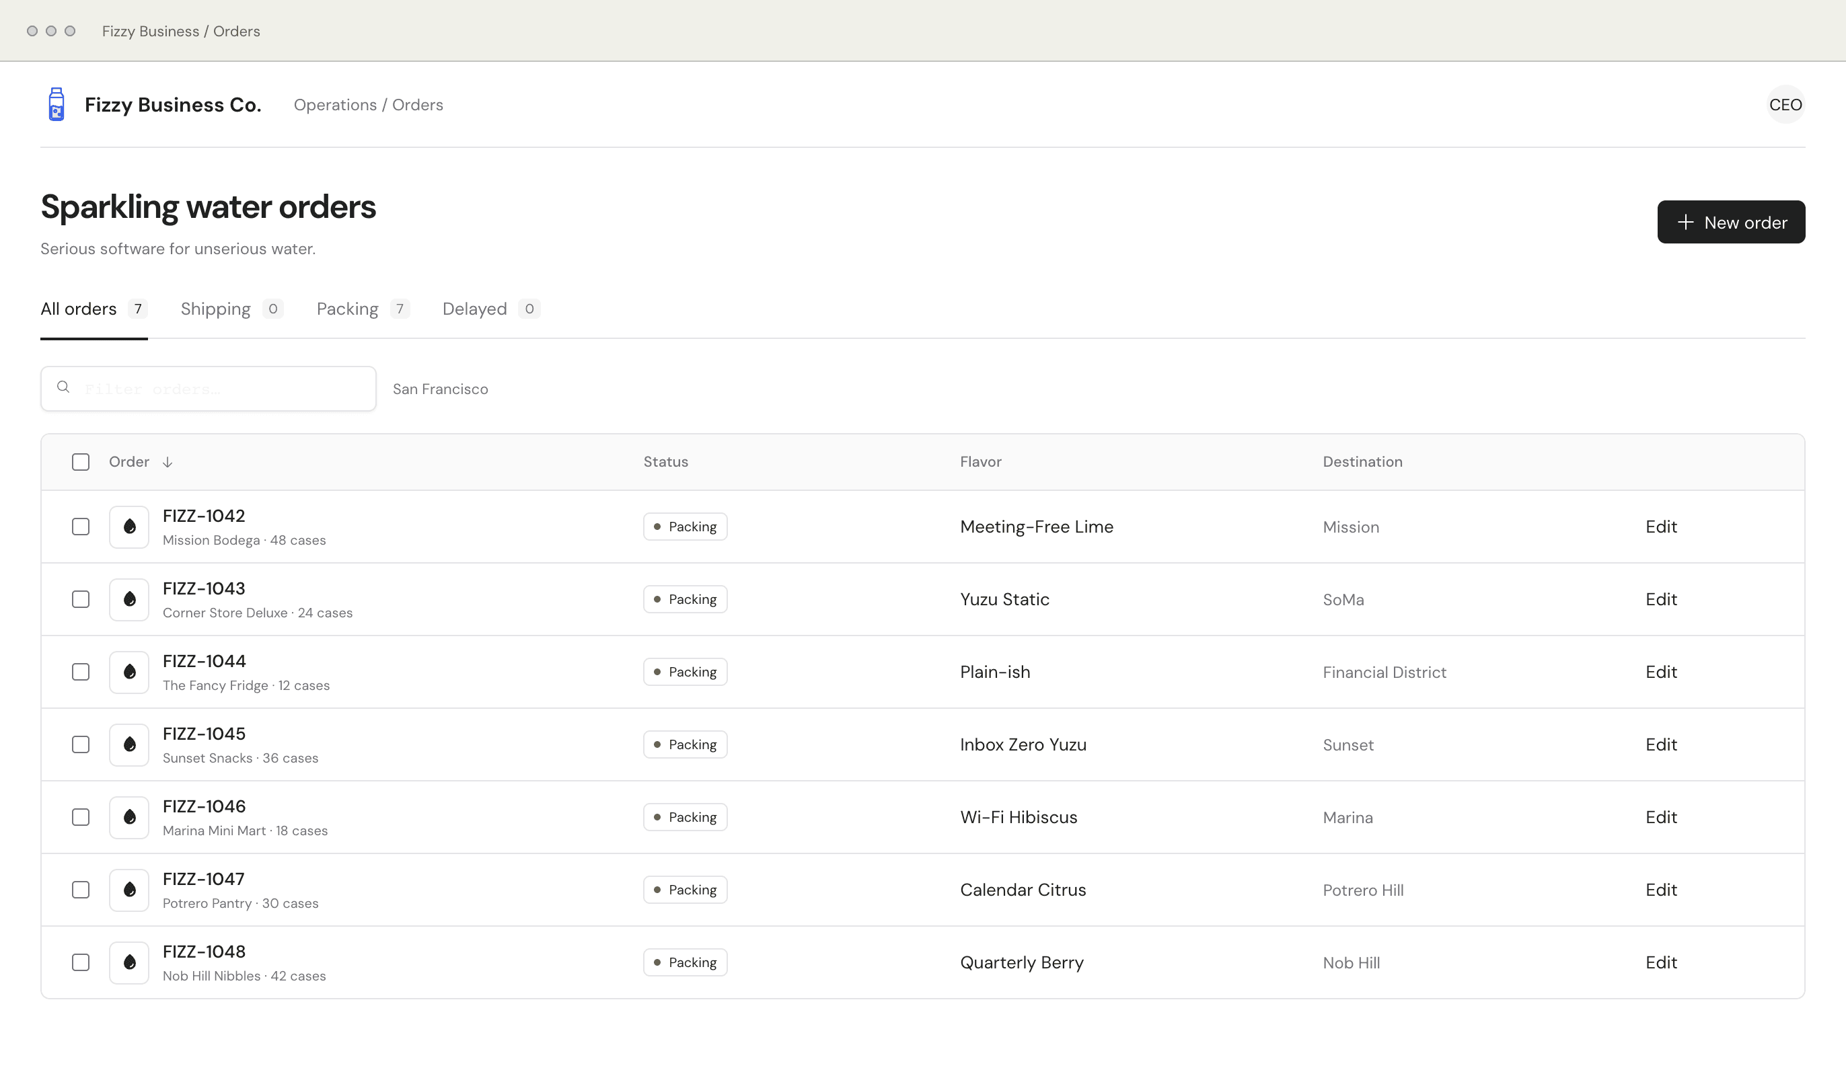
Task: Click the droplet icon for FIZZ-1043
Action: pyautogui.click(x=130, y=599)
